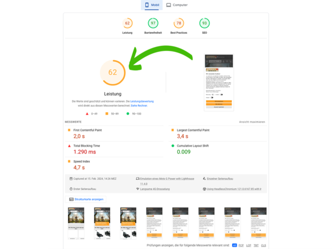Switch to the Computer tab

[x=177, y=5]
